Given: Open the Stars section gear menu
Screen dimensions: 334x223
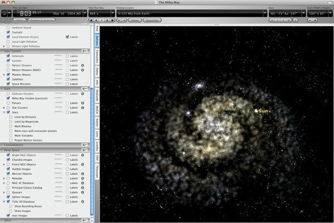Looking at the screenshot, I should (x=85, y=88).
